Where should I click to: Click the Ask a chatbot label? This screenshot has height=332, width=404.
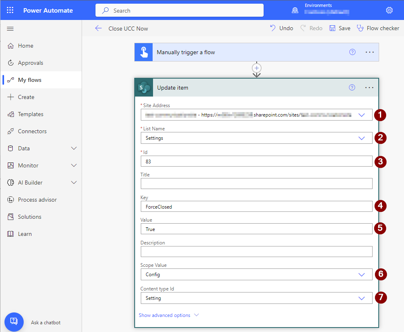tap(46, 323)
